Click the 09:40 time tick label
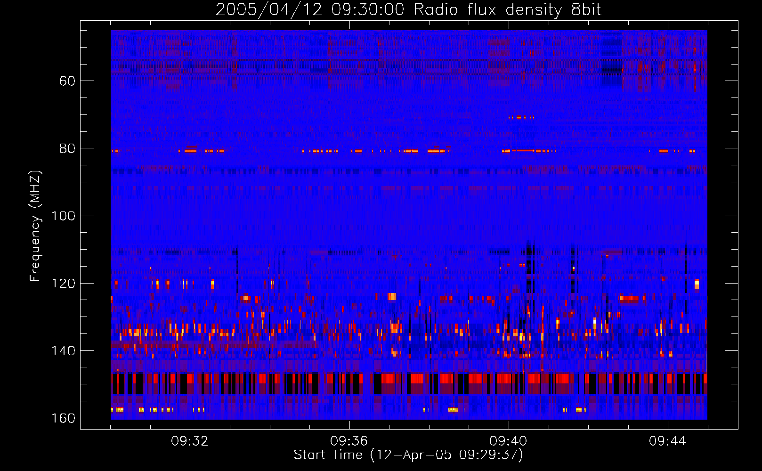 (509, 441)
